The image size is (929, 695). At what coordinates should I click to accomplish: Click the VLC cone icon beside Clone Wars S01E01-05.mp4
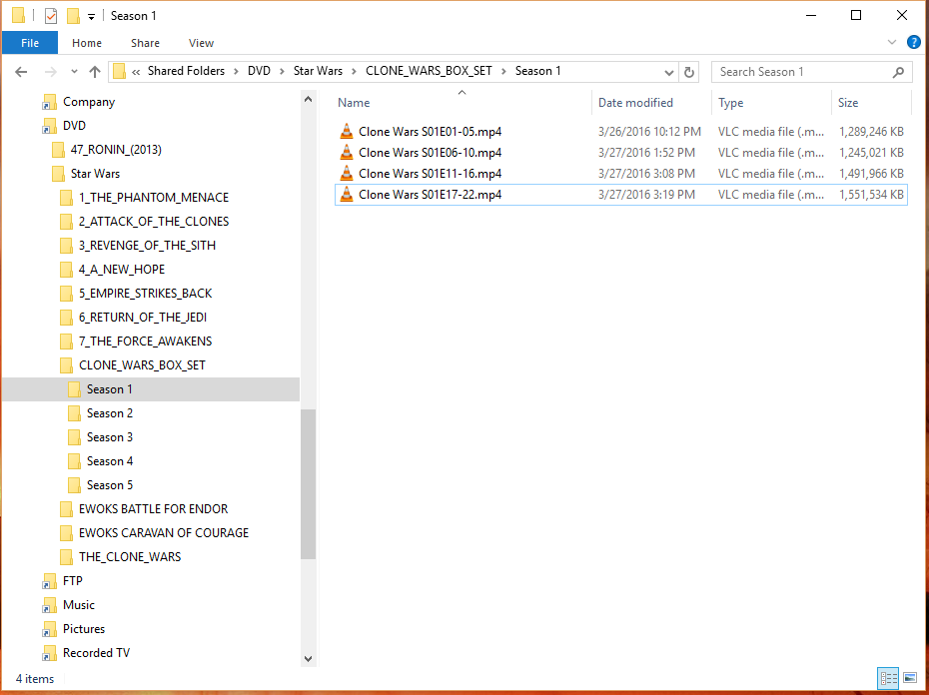(x=346, y=131)
